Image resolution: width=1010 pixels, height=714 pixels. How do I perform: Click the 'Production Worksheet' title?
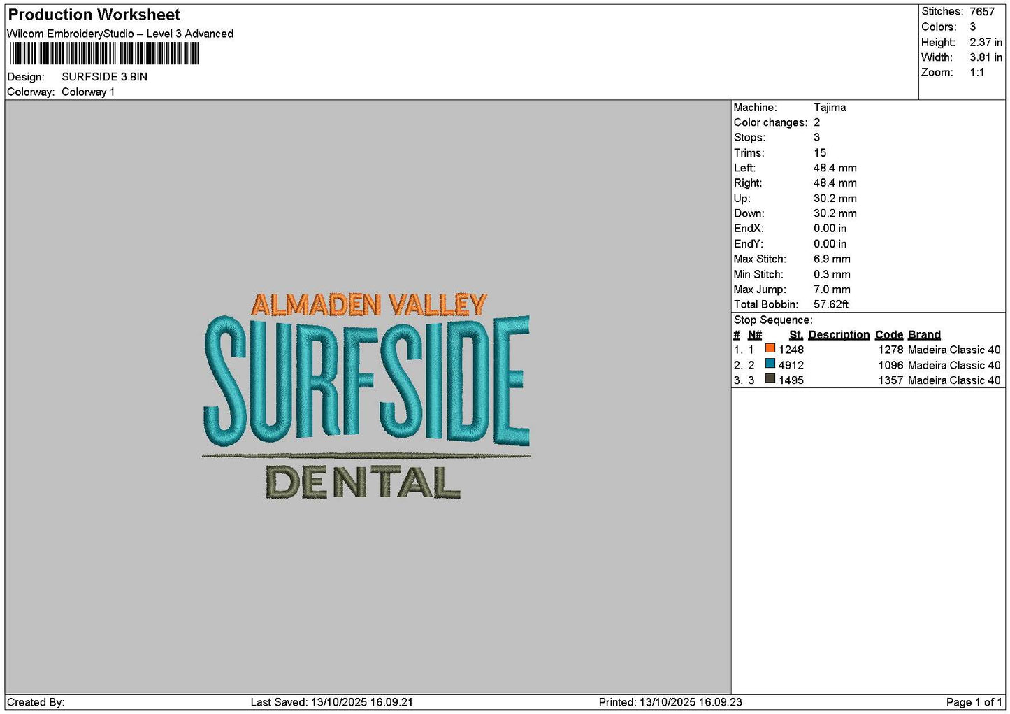pyautogui.click(x=94, y=15)
